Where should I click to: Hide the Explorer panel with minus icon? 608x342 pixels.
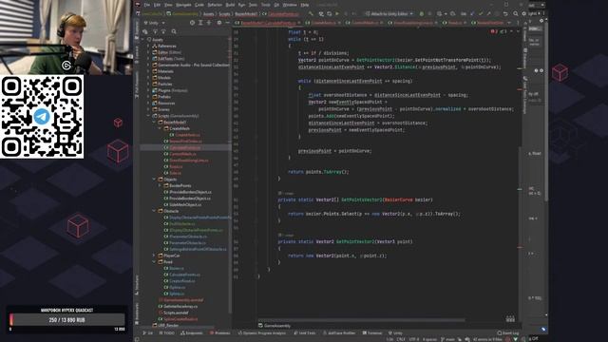click(228, 23)
